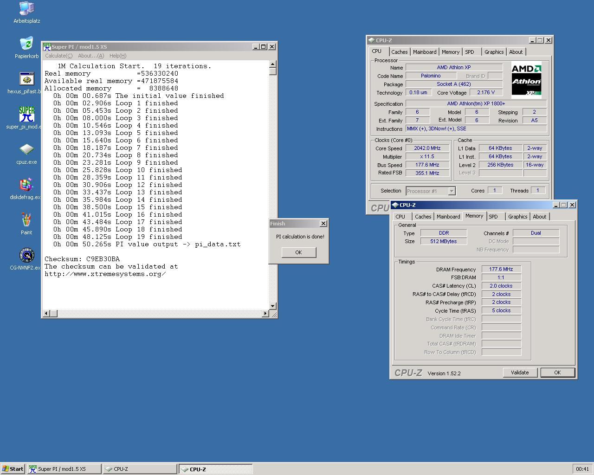Click OK in the CPU-Z Memory window
The height and width of the screenshot is (475, 594).
point(557,372)
